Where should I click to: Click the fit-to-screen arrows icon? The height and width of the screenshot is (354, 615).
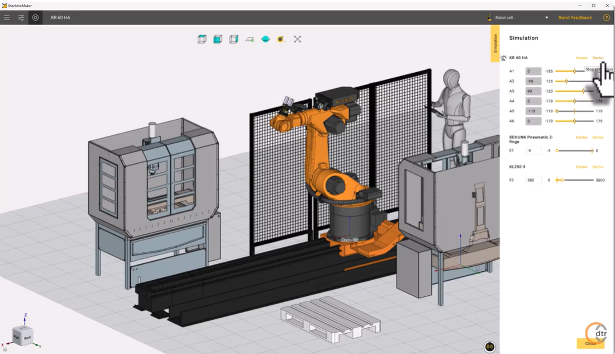click(298, 39)
